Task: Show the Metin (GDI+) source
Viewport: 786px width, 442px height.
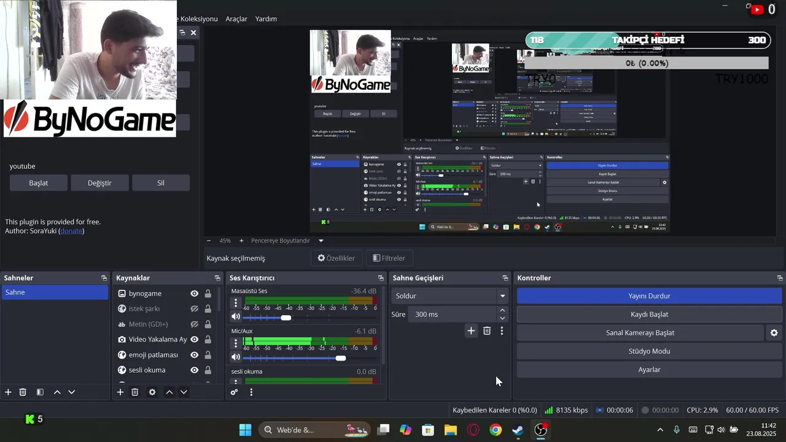Action: [194, 324]
